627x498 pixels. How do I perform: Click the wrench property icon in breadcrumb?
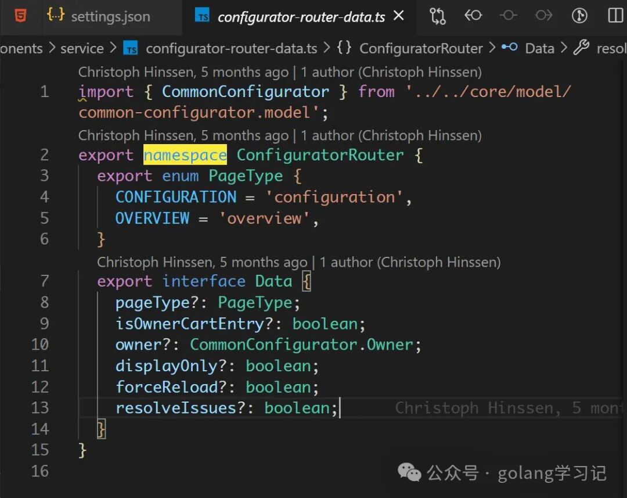click(581, 47)
